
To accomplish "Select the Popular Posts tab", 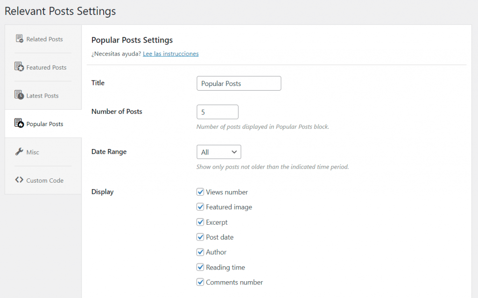I will pos(43,124).
